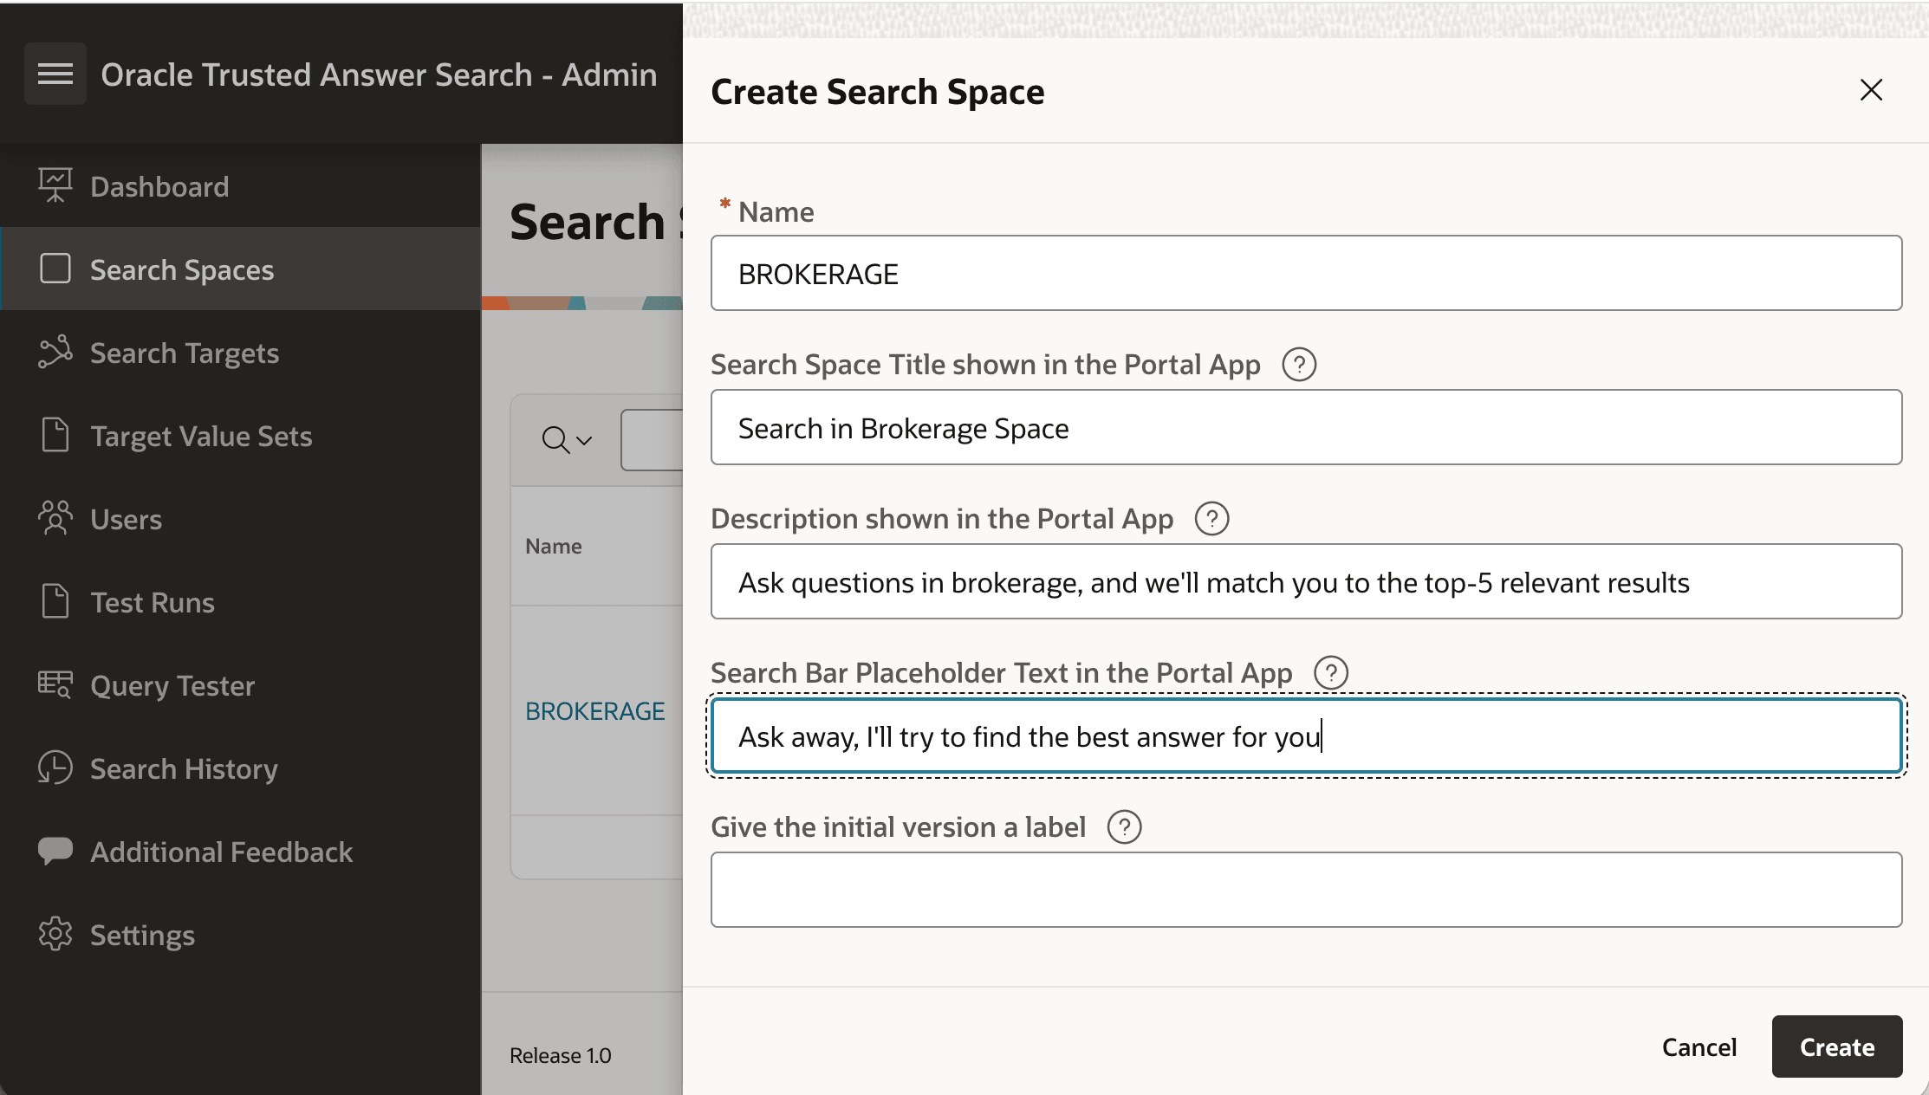
Task: Select the Test Runs document icon
Action: (x=55, y=601)
